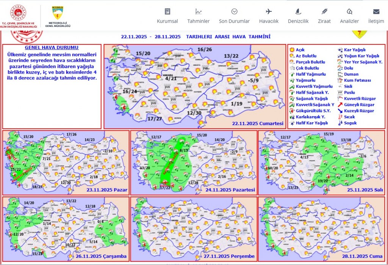Click the Havacılık airplane icon

(269, 11)
